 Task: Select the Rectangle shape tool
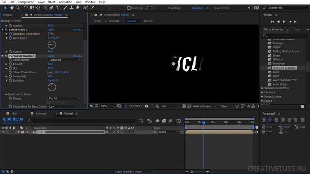(45, 8)
